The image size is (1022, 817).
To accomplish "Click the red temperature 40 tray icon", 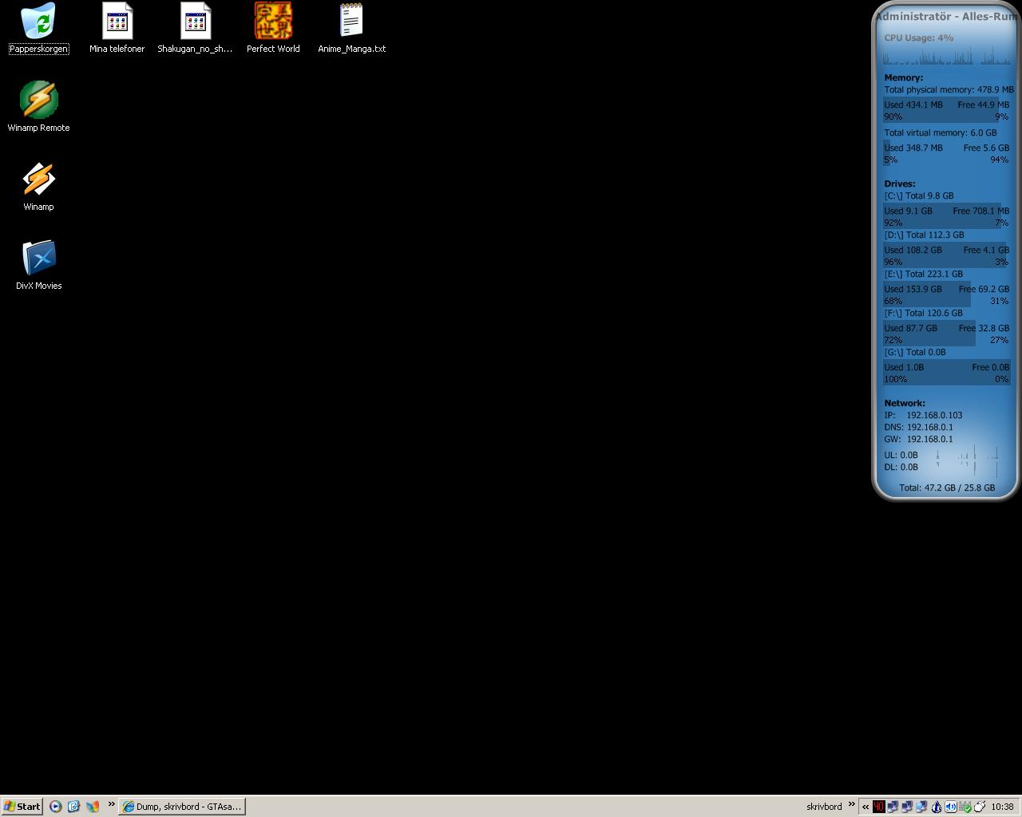I will [x=879, y=807].
